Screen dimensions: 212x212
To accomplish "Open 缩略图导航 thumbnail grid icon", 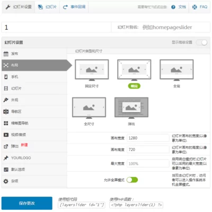I will [6, 123].
